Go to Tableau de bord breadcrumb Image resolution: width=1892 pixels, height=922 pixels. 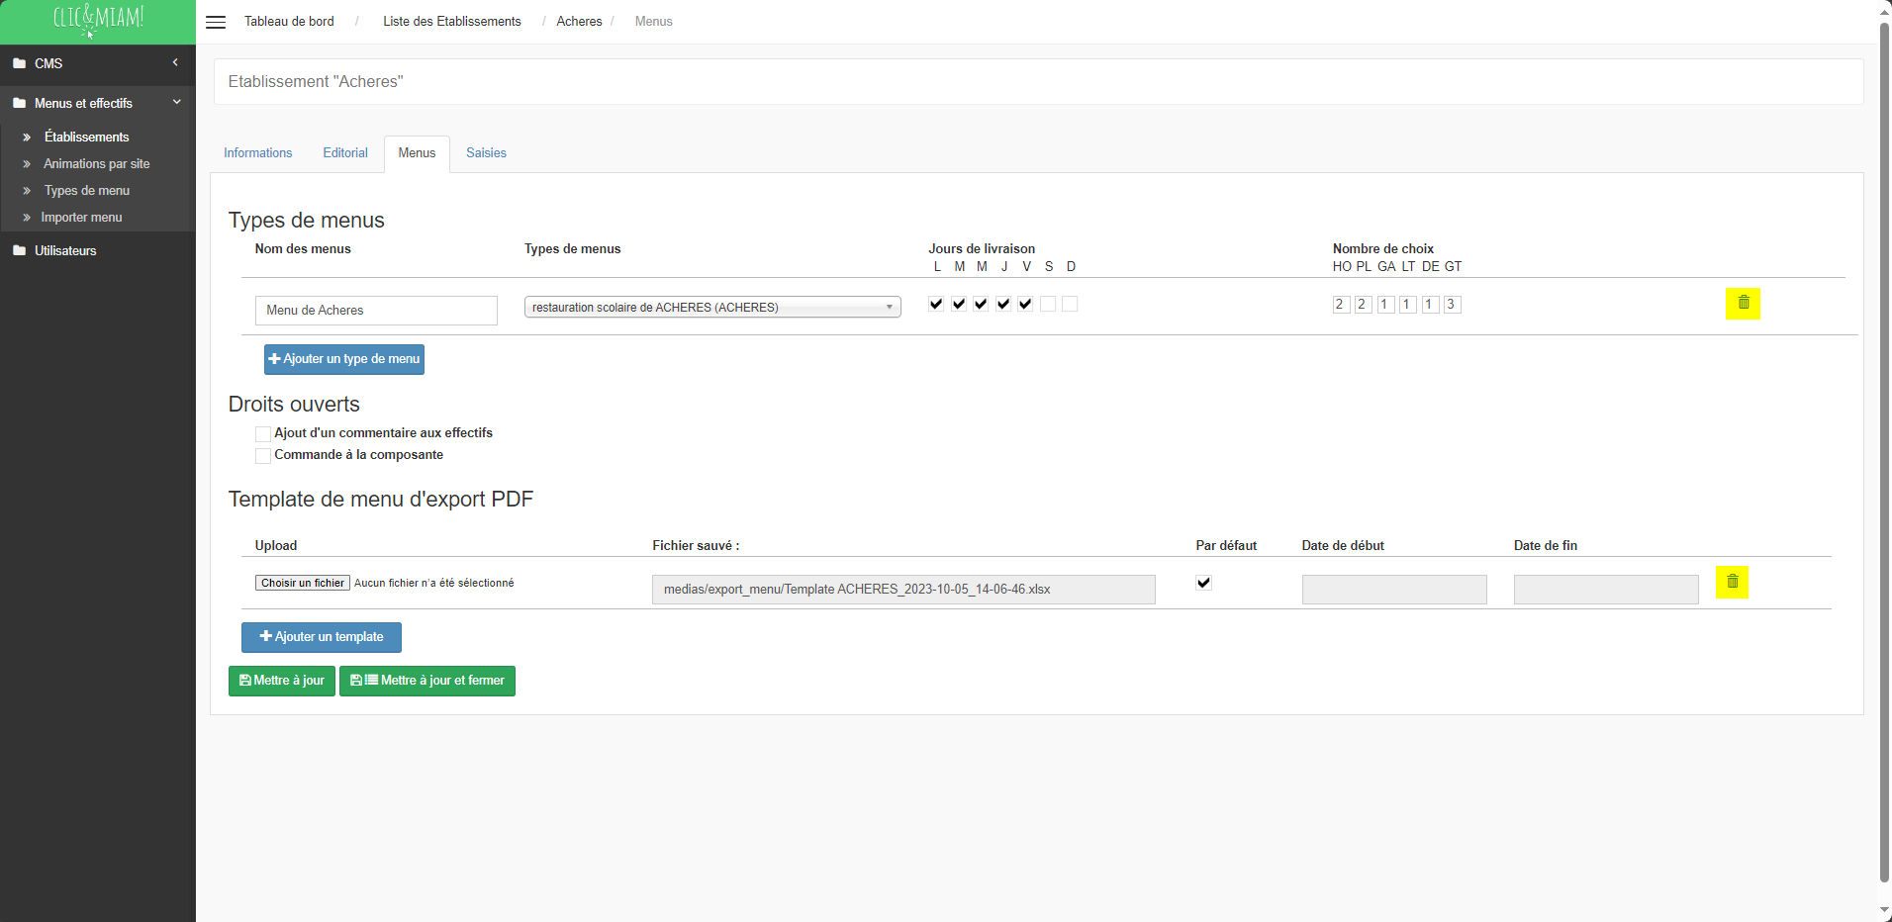click(x=289, y=21)
